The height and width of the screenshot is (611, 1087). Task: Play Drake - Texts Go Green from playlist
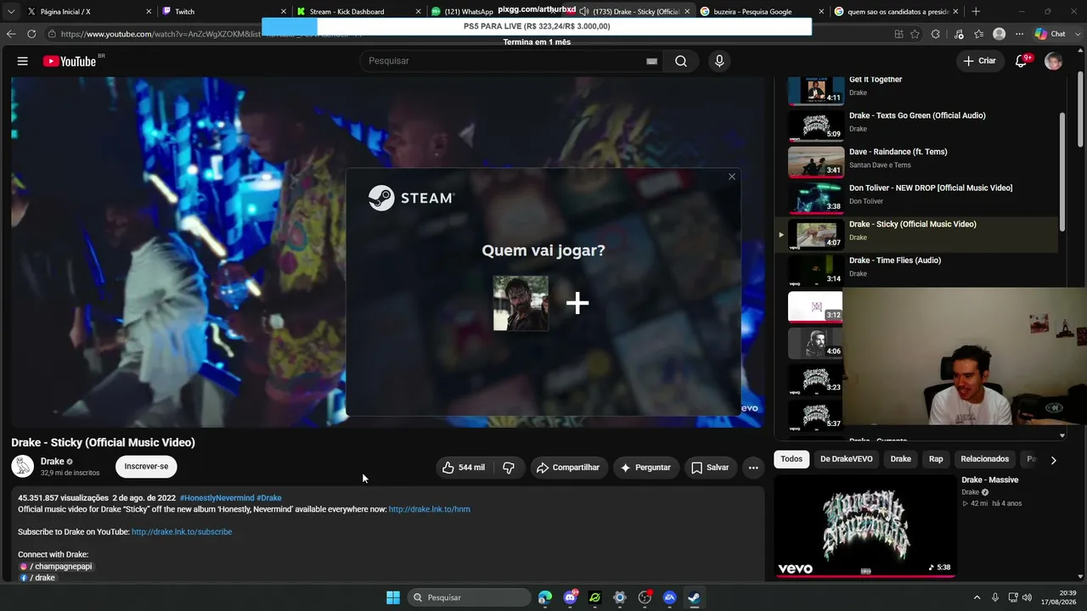point(917,125)
